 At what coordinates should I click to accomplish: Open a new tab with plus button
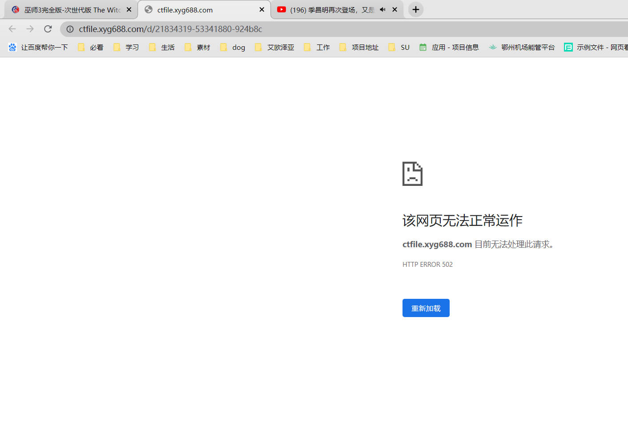coord(415,9)
